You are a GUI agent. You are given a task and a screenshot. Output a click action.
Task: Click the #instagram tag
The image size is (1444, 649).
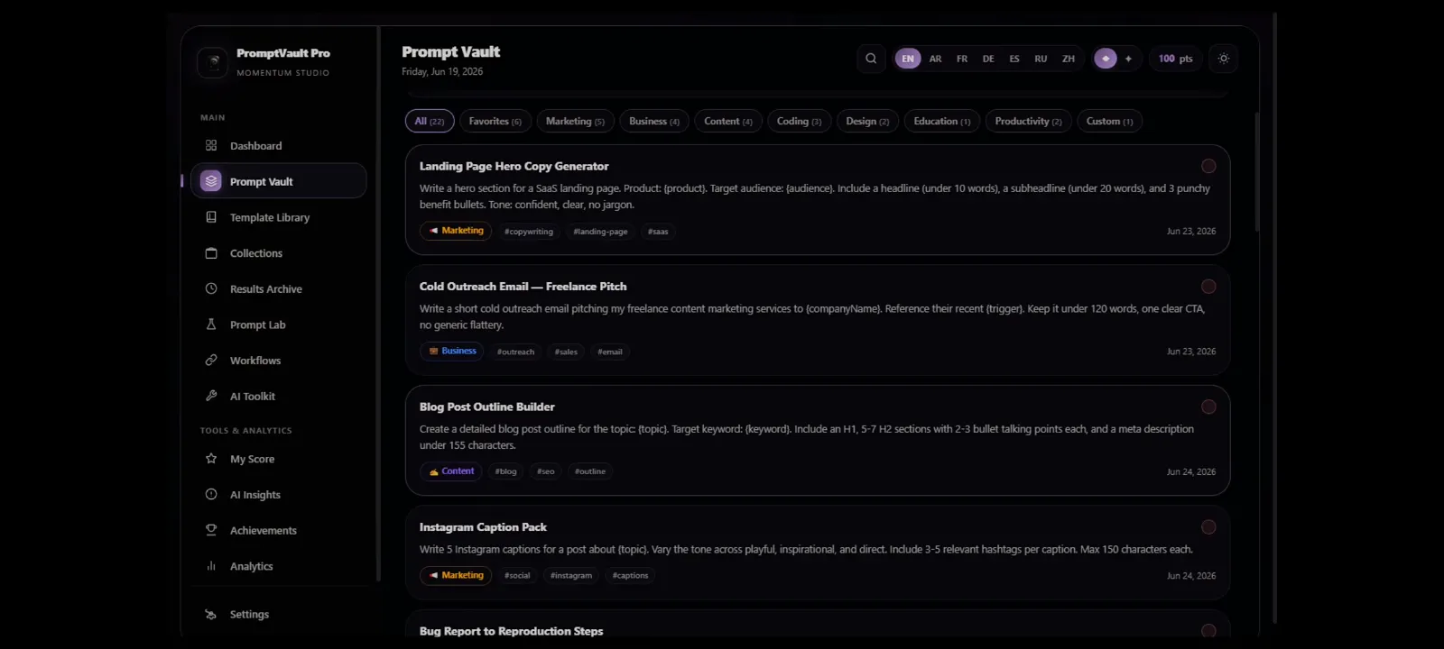point(571,576)
